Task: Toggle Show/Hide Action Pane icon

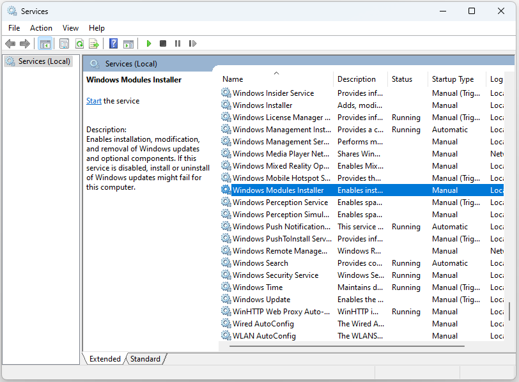Action: 128,43
